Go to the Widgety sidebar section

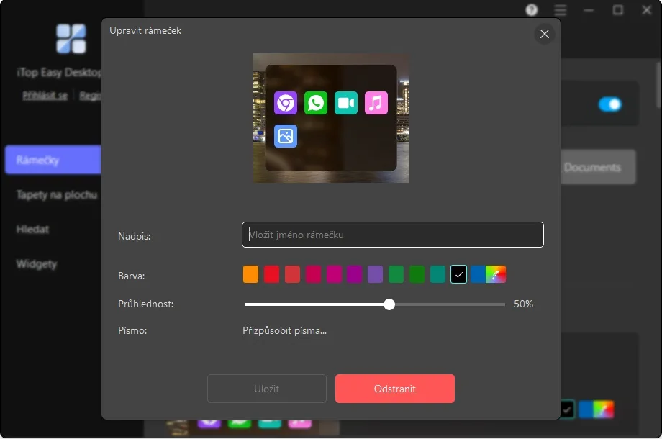click(x=37, y=264)
